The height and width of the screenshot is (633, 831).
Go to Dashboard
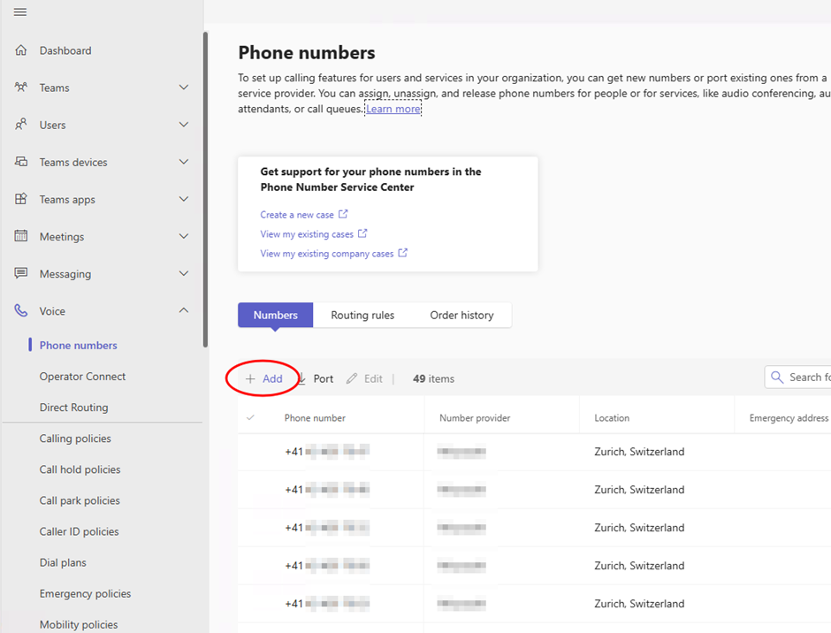pos(65,50)
